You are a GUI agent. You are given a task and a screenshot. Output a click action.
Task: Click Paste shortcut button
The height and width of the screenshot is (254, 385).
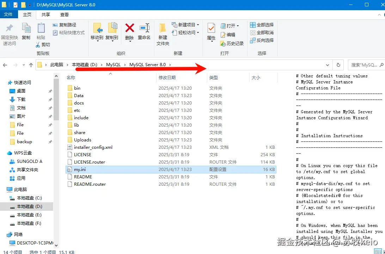69,33
